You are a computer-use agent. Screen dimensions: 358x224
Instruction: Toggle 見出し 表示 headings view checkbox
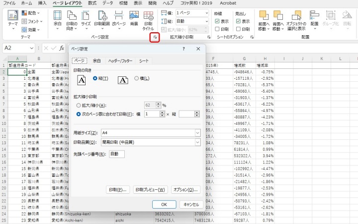[238, 21]
